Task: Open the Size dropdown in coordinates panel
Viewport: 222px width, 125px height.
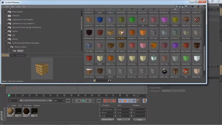Action: pos(123,119)
